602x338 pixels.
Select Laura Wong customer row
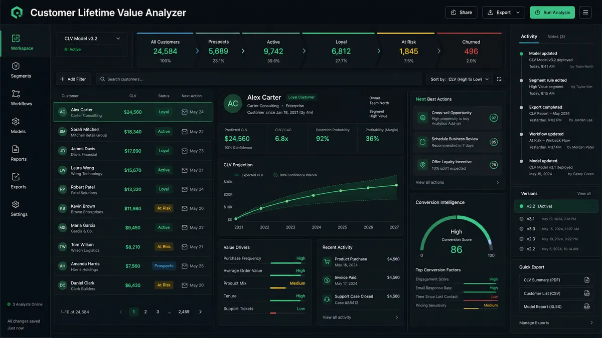[x=133, y=170]
